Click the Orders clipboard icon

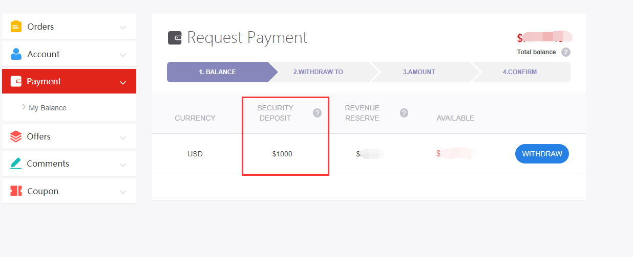(x=16, y=27)
